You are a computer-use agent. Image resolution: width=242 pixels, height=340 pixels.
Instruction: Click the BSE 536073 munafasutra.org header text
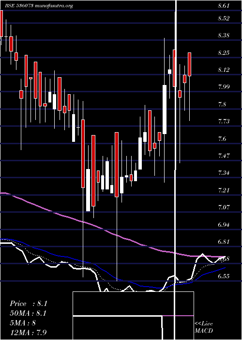click(x=39, y=6)
